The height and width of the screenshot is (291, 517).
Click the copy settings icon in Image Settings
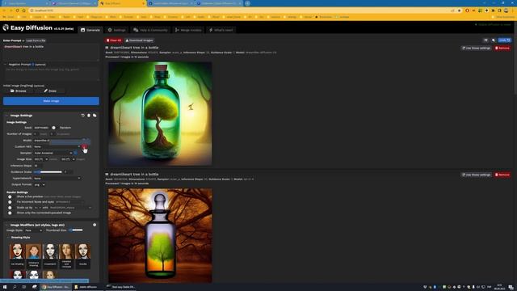pyautogui.click(x=95, y=116)
